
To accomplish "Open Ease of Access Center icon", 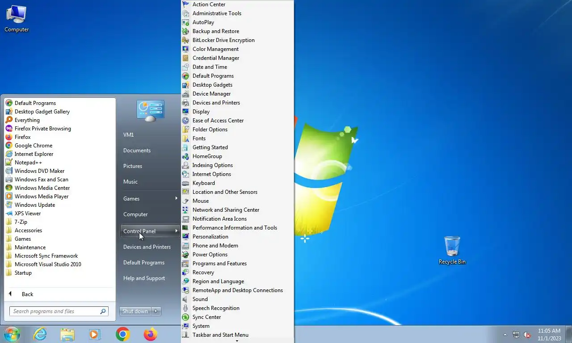I will pos(185,121).
